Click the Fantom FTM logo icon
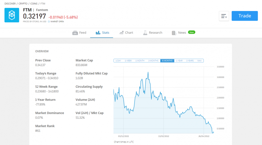This screenshot has width=262, height=145. click(12, 15)
